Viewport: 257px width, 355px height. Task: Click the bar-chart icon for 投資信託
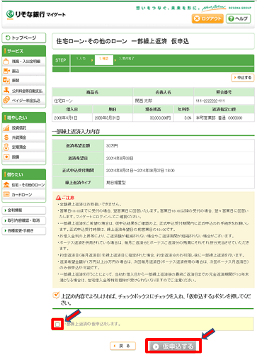(x=6, y=128)
